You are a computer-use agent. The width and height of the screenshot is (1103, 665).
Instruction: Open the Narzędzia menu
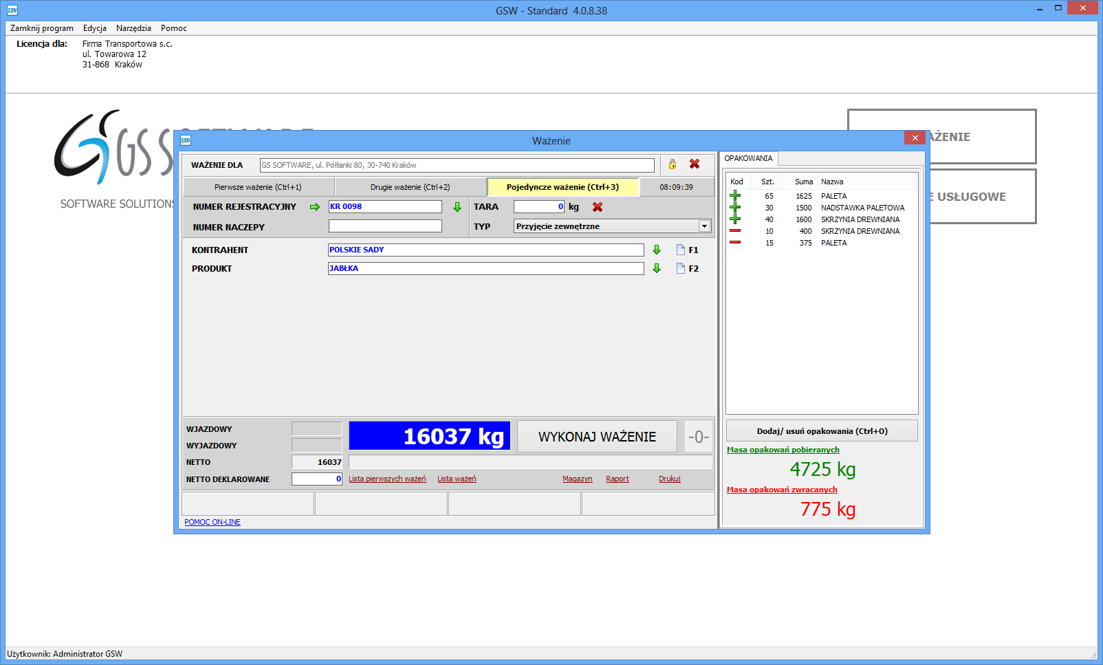point(133,28)
